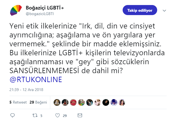Screen dimensions: 174x122
Task: Open the second-to-last liker avatar
Action: 115,102
